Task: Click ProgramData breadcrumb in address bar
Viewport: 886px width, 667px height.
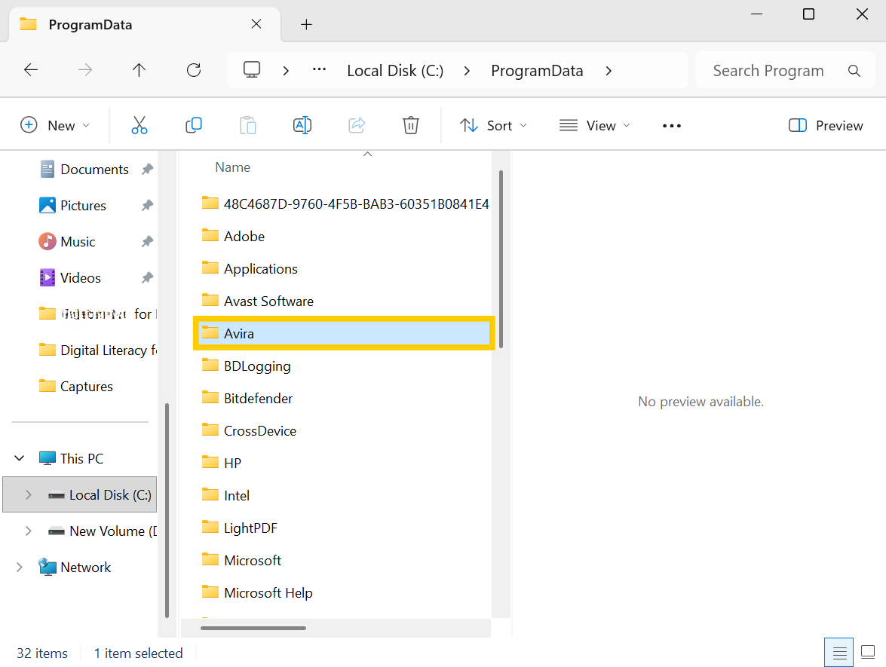Action: pos(537,71)
